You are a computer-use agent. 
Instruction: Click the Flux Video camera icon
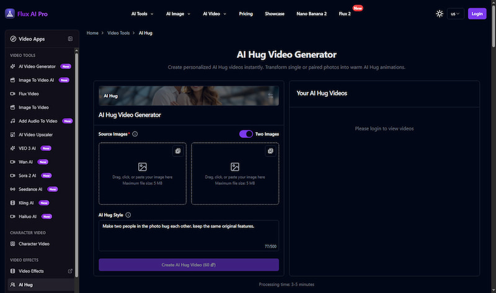coord(12,94)
